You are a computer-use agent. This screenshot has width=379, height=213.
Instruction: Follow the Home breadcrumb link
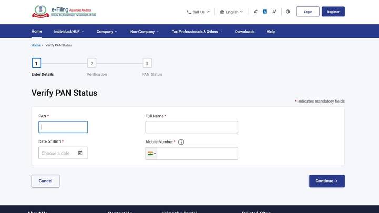click(x=36, y=45)
